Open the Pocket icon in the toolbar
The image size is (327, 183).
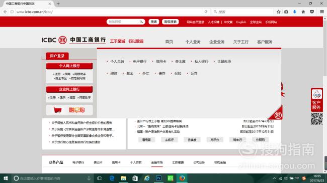312,12
